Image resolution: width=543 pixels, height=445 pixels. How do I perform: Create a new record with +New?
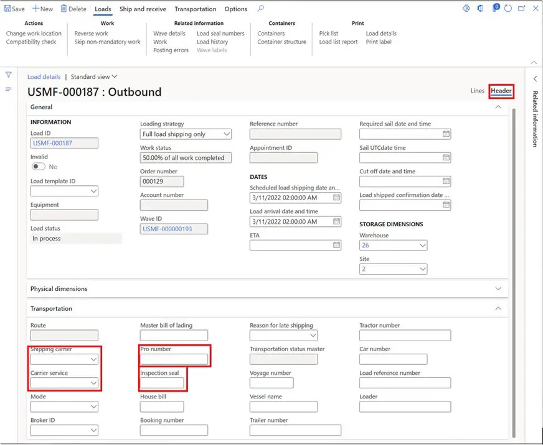point(41,9)
